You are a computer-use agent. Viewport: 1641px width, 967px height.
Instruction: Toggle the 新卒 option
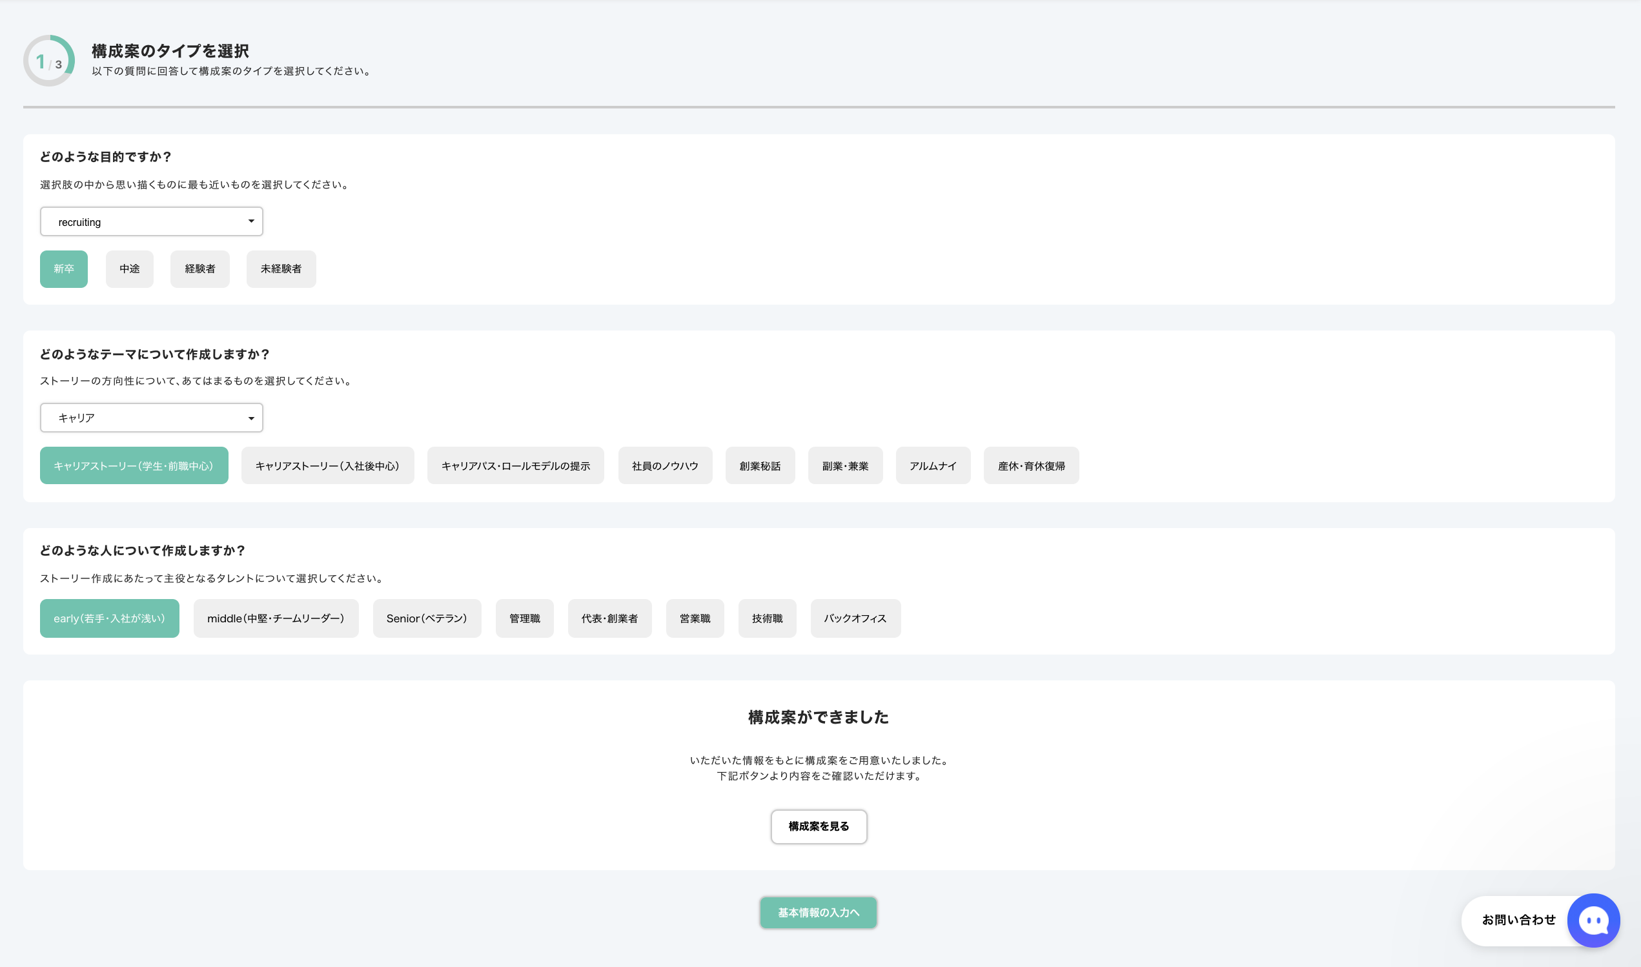coord(63,269)
